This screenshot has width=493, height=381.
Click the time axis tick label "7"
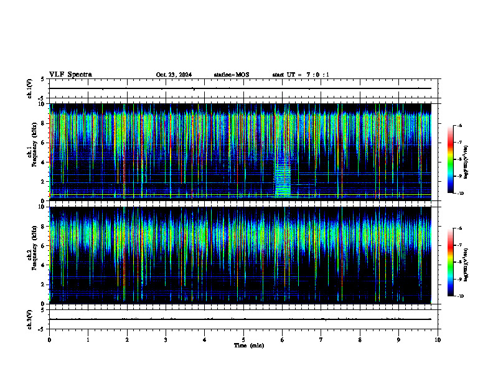tap(321, 340)
